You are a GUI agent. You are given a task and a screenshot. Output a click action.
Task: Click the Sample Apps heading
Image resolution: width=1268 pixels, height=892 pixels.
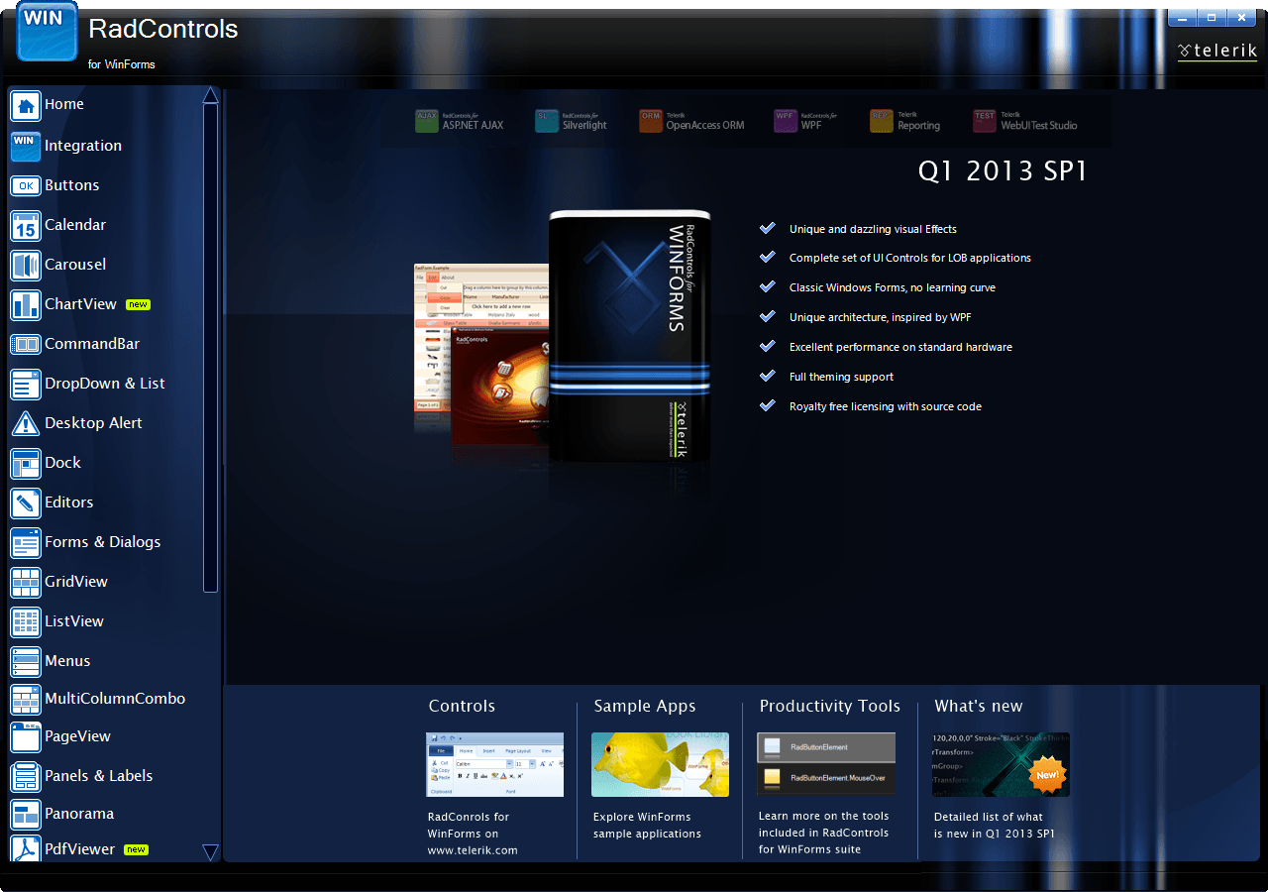point(645,707)
